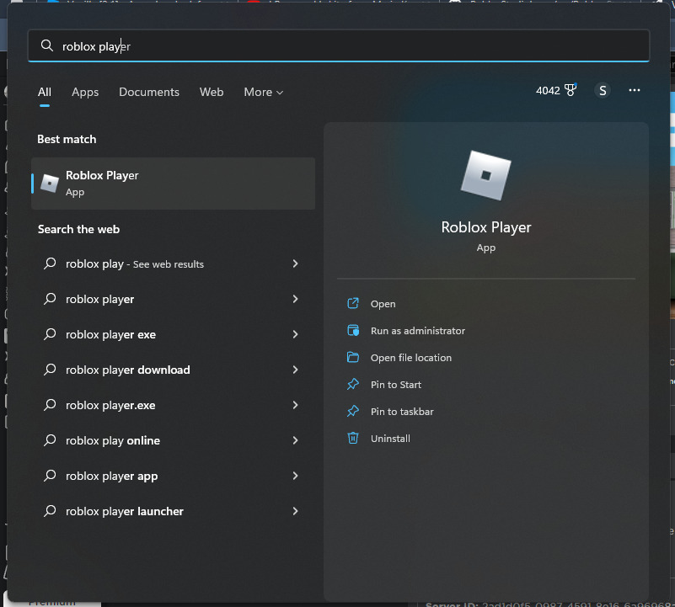
Task: Select 'roblox player app' web suggestion
Action: pyautogui.click(x=173, y=476)
